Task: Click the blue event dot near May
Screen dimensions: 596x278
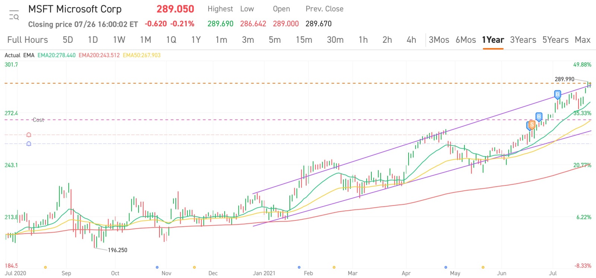Action: click(446, 267)
